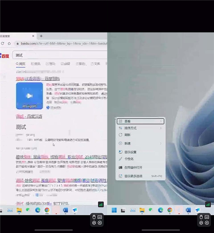Click the green signal indicator in left pane

click(101, 204)
